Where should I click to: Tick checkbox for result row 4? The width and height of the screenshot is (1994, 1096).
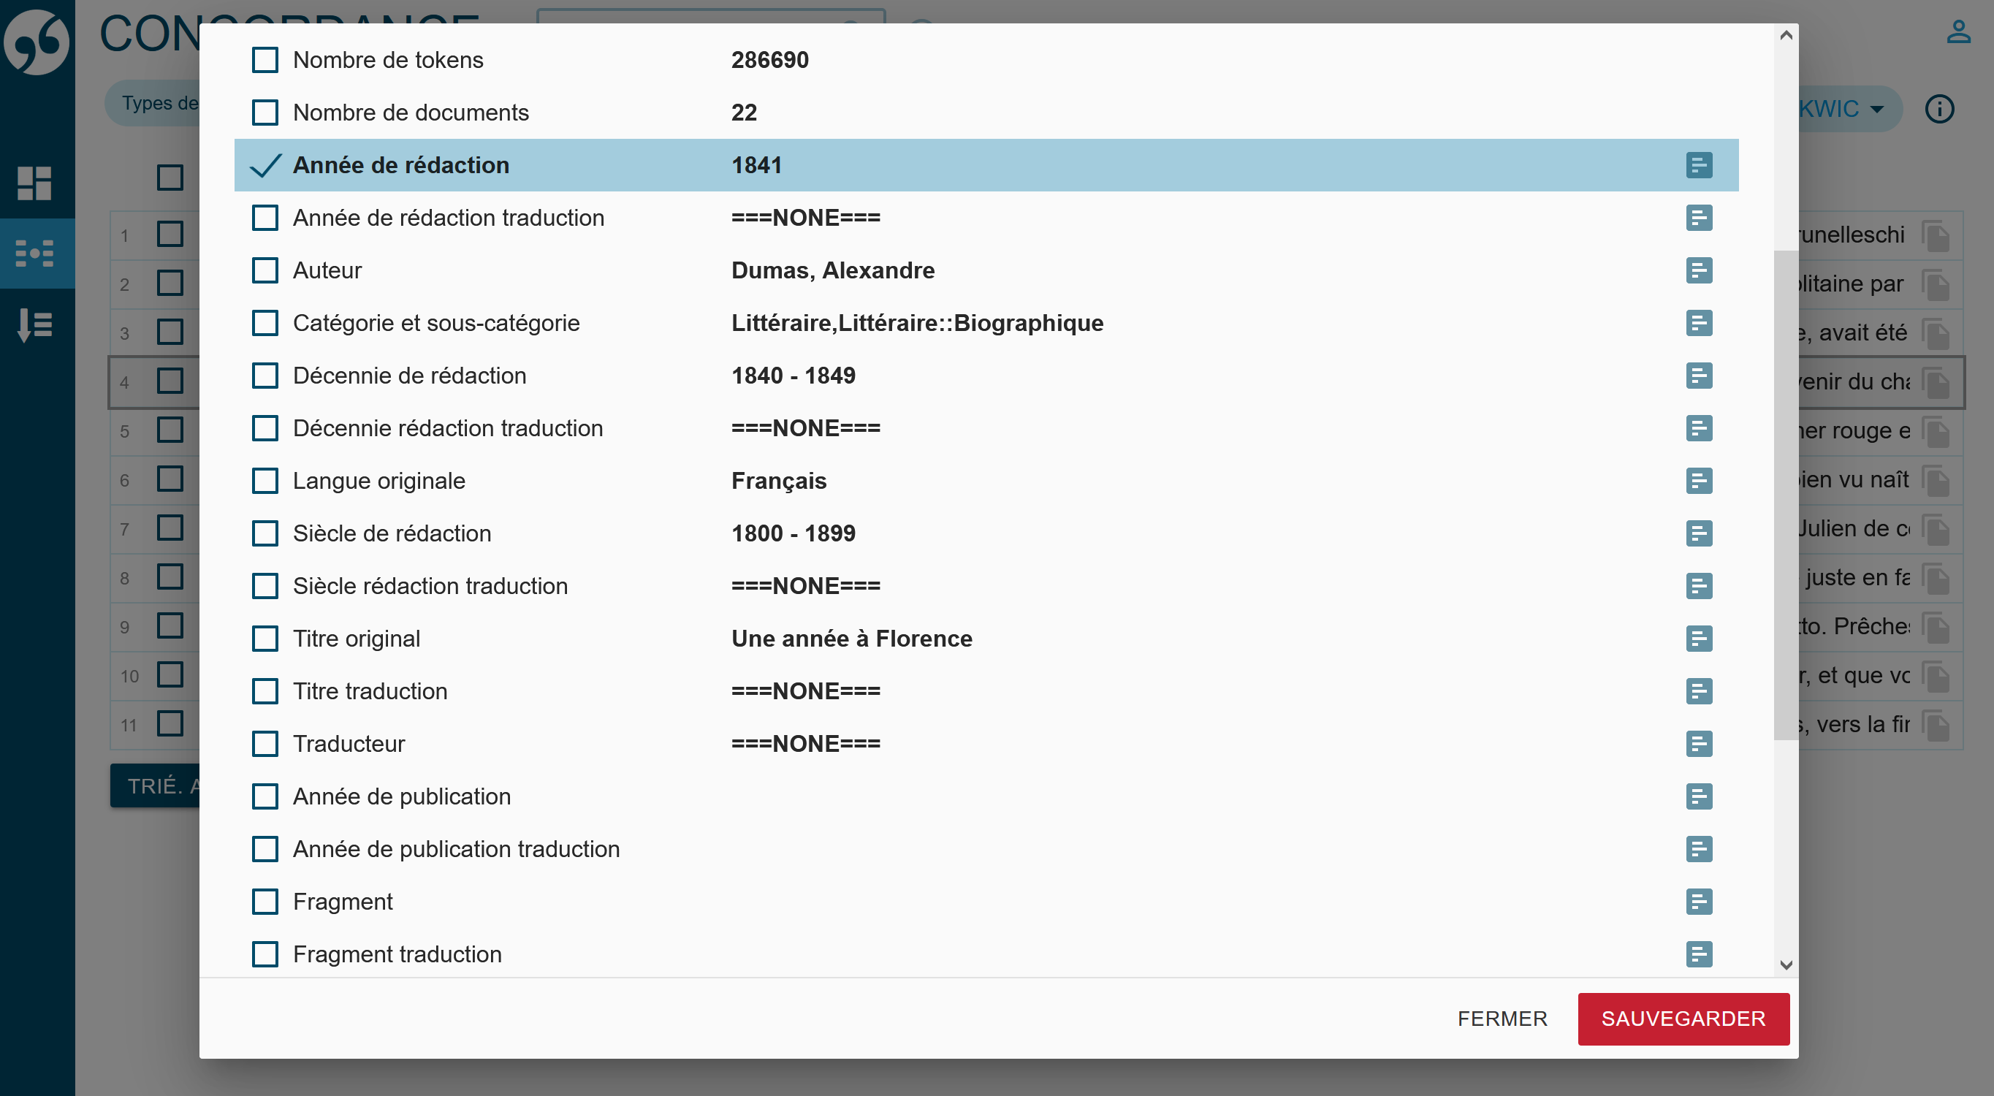(170, 381)
